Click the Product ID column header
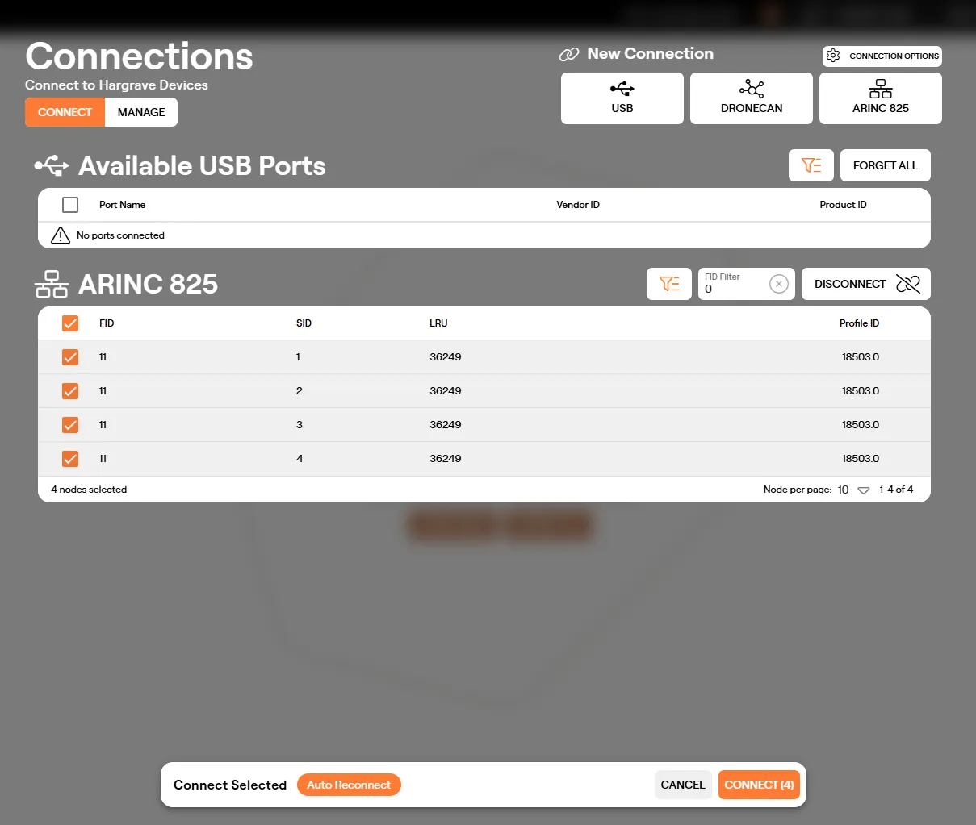976x825 pixels. pyautogui.click(x=843, y=205)
